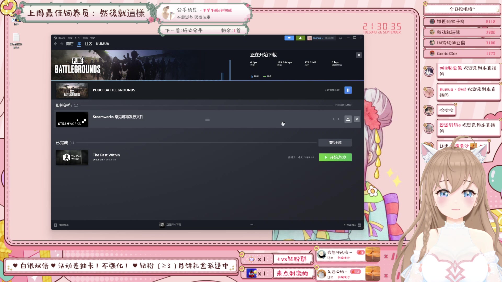Click the 179.8 Mbps peak value

click(284, 62)
